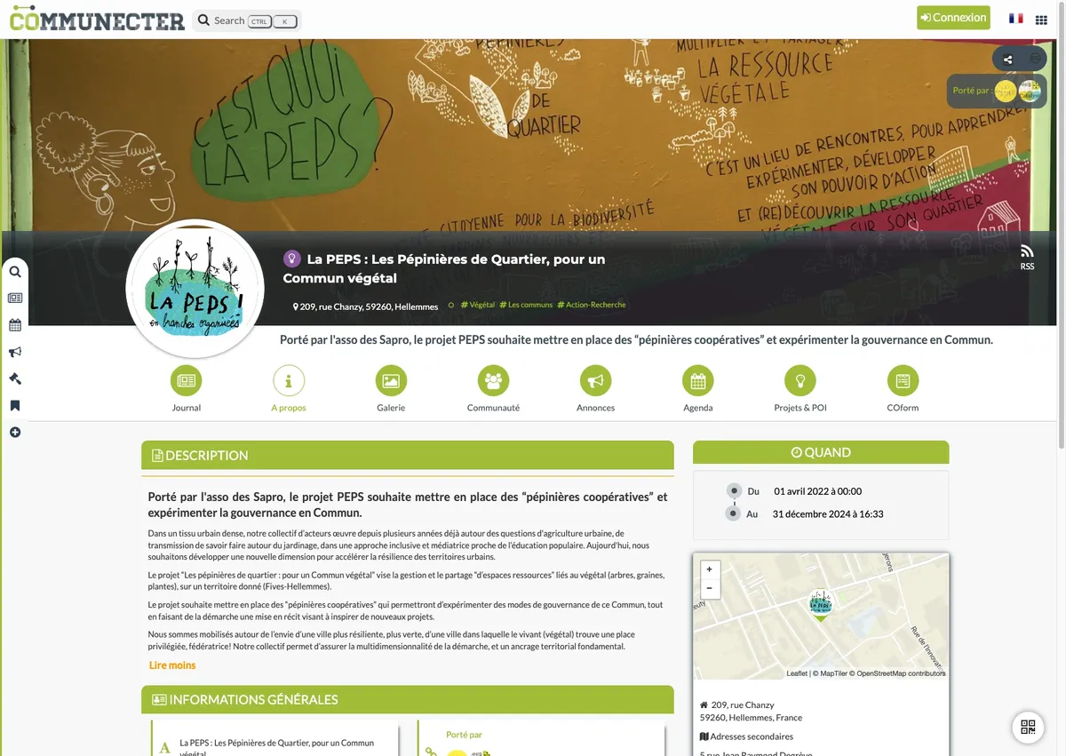This screenshot has height=756, width=1066.
Task: Click the QUAND section header
Action: tap(821, 452)
